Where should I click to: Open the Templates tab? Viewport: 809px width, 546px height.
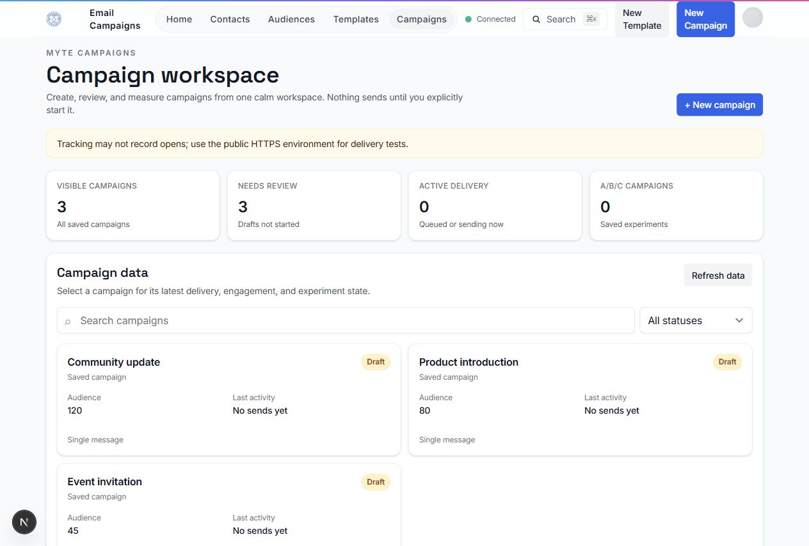point(356,19)
